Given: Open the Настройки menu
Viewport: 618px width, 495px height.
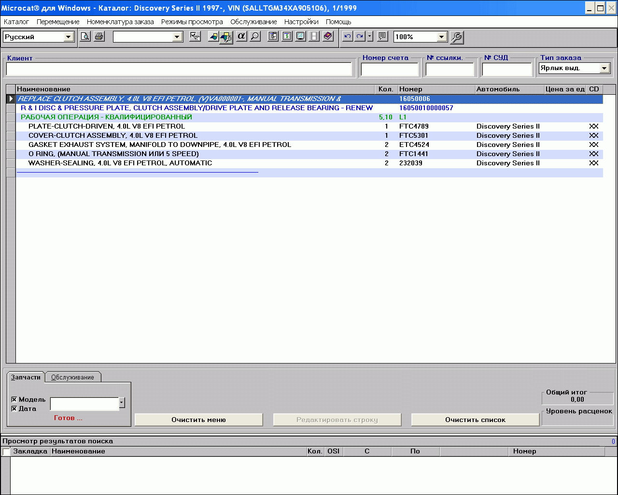Looking at the screenshot, I should (x=301, y=22).
